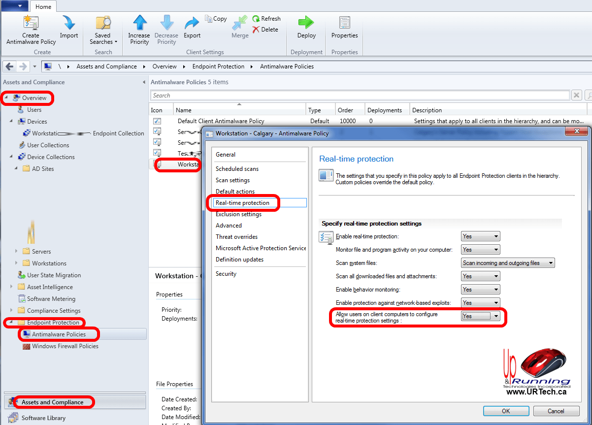Click the Refresh icon in ribbon
Screen dimensions: 592x425
coord(266,19)
